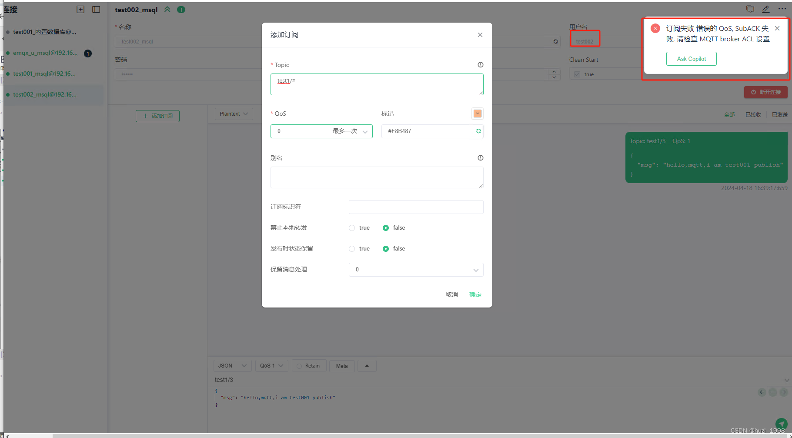Click the message timestamp 2024-04-18 16:39:17:659
792x438 pixels.
[x=754, y=188]
